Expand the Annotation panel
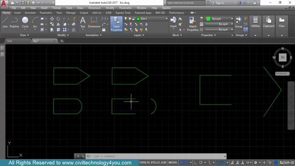Viewport: 295px width, 166px height. (94, 35)
